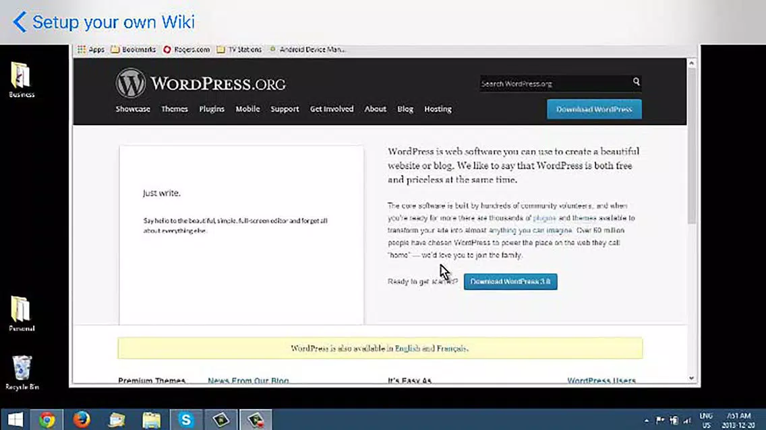766x430 pixels.
Task: Open the Bookmarks folder in bookmarks bar
Action: (134, 49)
